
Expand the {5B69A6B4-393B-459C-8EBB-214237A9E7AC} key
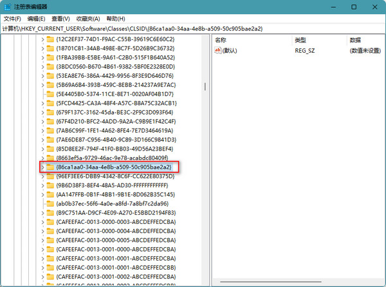pos(42,85)
